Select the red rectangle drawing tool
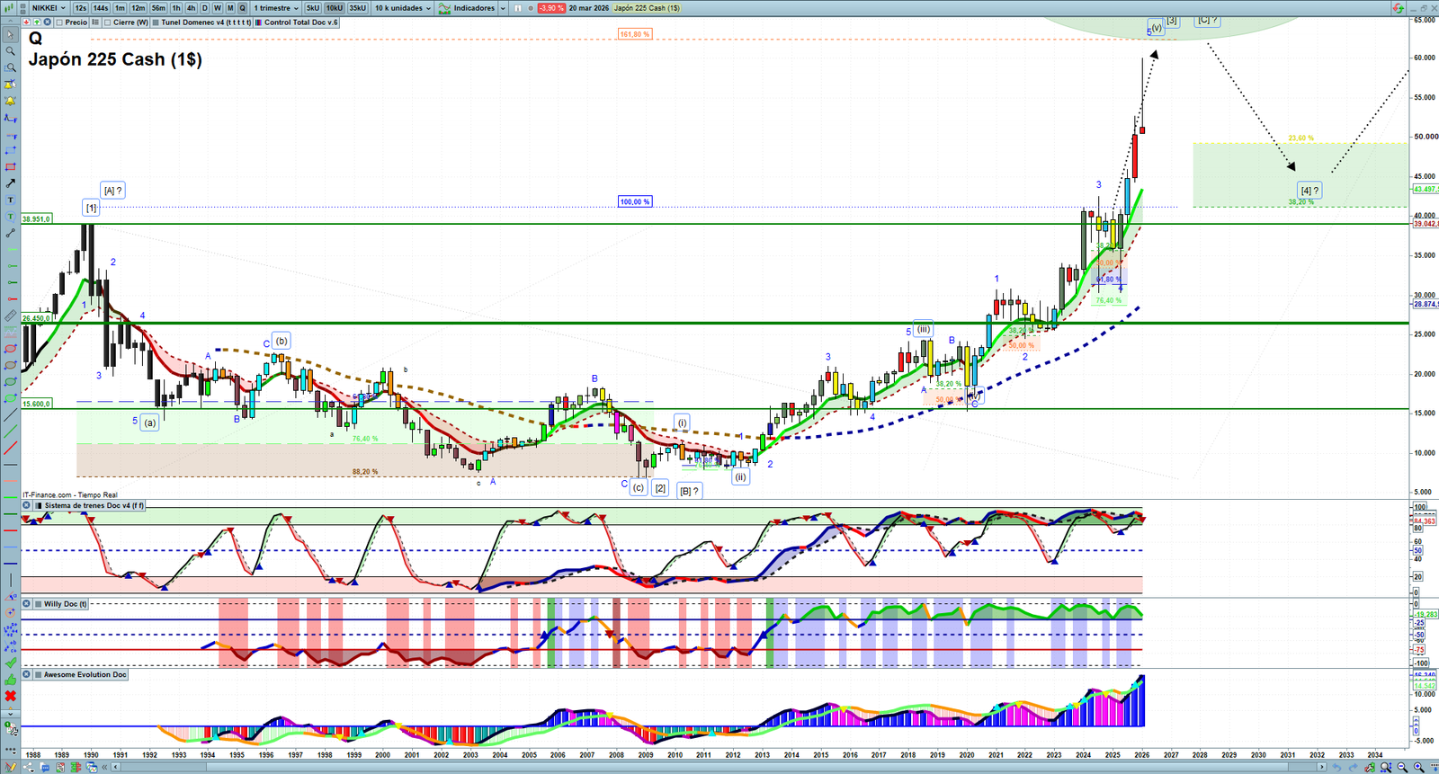 point(10,167)
